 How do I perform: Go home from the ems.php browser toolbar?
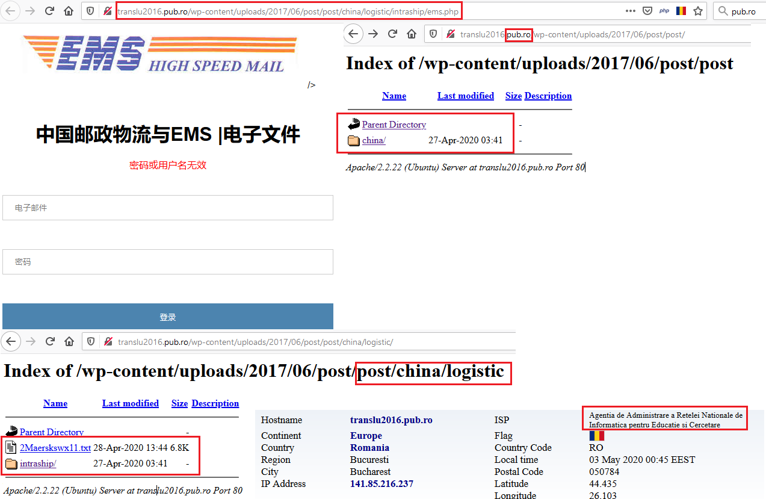(69, 11)
